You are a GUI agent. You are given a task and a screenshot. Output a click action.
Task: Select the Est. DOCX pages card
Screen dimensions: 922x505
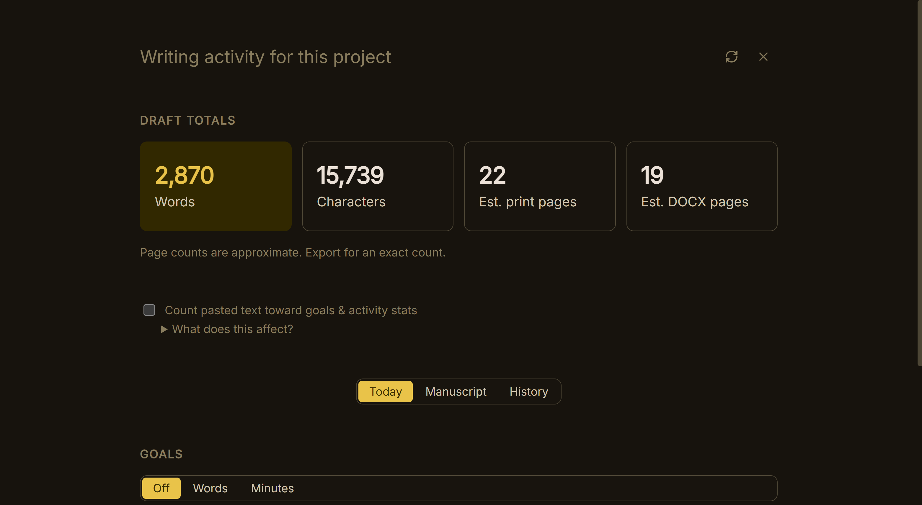tap(701, 186)
